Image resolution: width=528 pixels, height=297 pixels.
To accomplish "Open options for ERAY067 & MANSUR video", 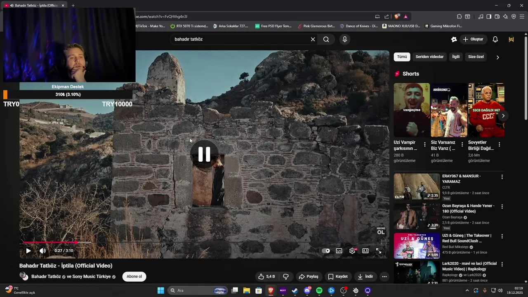I will [502, 177].
